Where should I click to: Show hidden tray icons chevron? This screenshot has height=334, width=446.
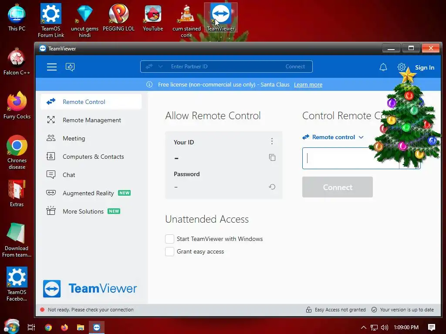tap(364, 327)
